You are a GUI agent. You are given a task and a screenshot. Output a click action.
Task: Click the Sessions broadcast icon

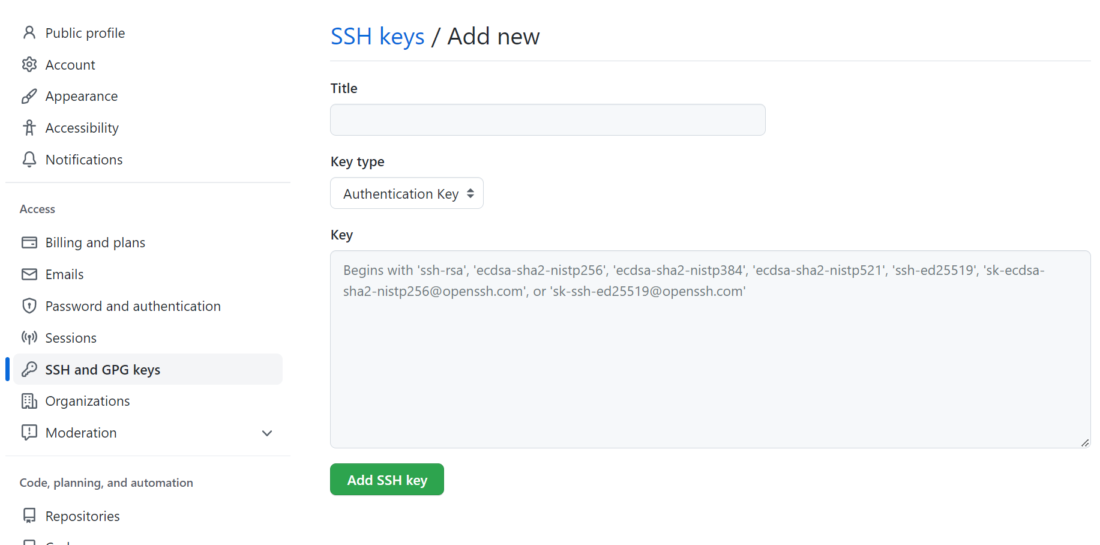coord(29,337)
